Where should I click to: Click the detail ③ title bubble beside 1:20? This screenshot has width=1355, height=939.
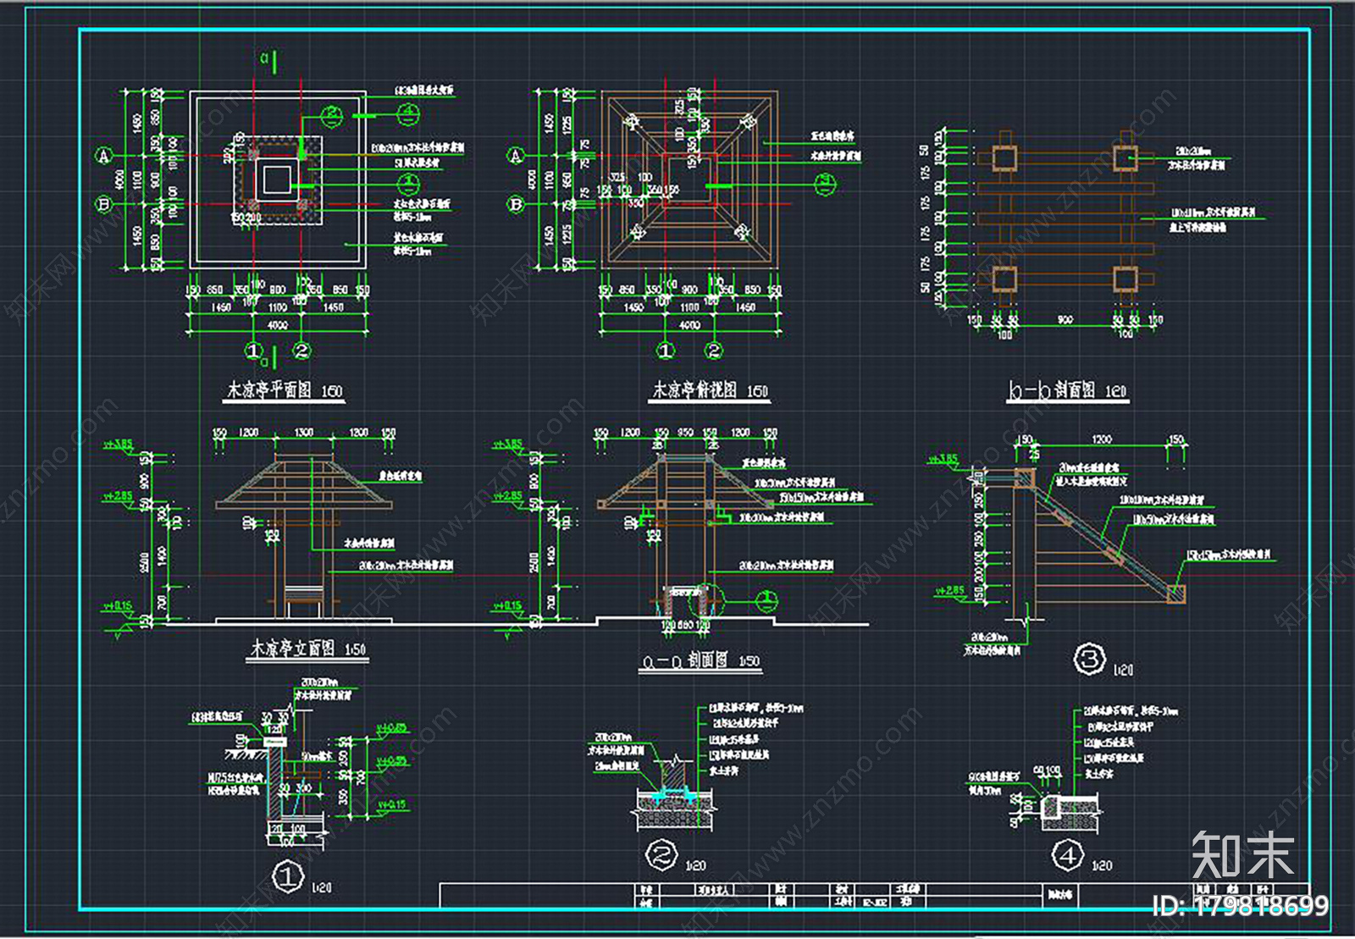pyautogui.click(x=1089, y=659)
